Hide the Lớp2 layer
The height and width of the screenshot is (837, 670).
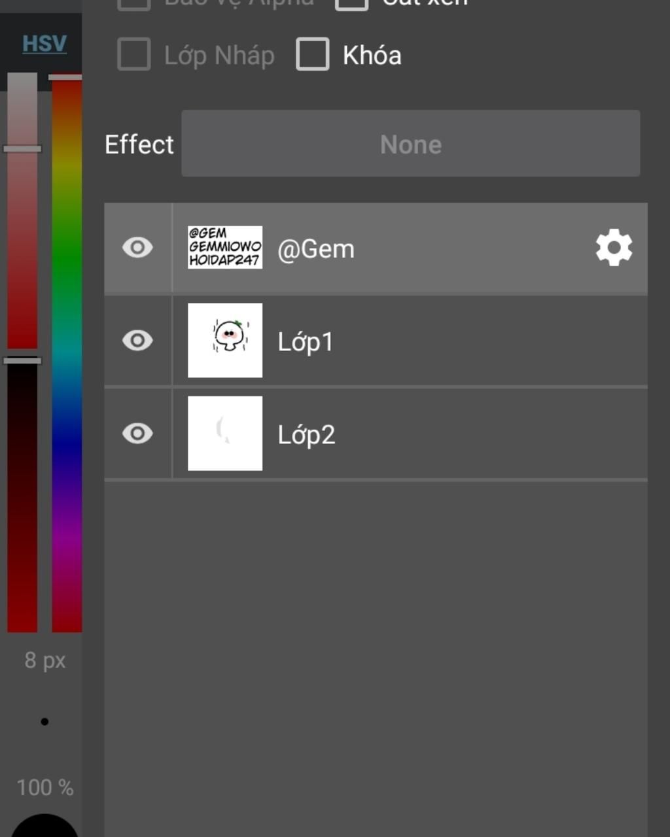[x=137, y=434]
